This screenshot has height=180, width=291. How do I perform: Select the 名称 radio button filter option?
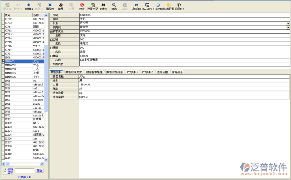click(5, 173)
